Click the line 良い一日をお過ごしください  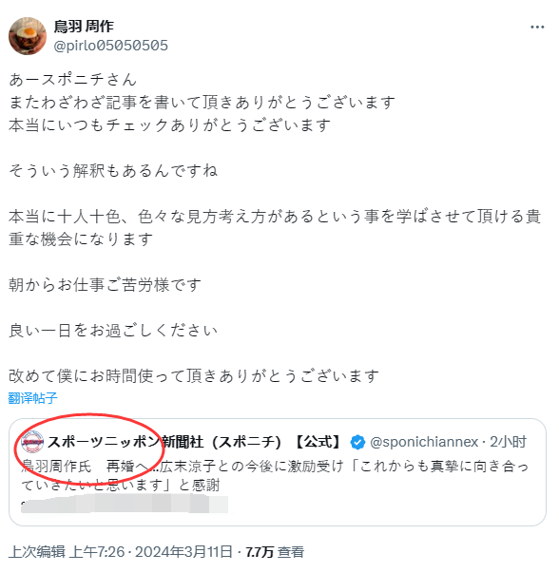(x=113, y=331)
